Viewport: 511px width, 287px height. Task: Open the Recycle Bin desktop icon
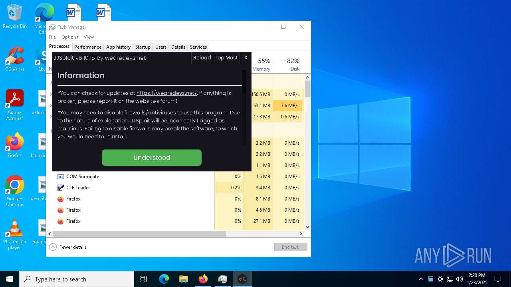(x=15, y=17)
